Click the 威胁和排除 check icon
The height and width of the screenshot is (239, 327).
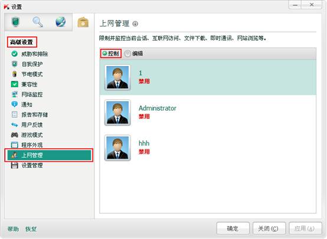pyautogui.click(x=14, y=54)
